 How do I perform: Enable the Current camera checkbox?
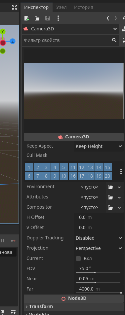click(78, 258)
